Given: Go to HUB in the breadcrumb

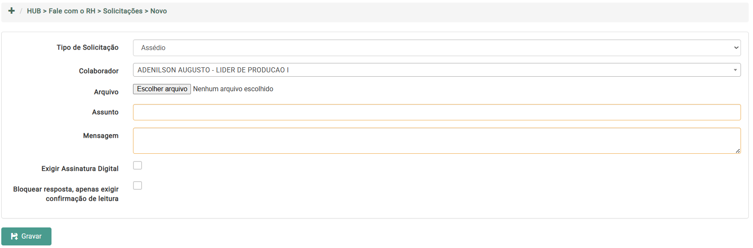Looking at the screenshot, I should click(x=34, y=11).
